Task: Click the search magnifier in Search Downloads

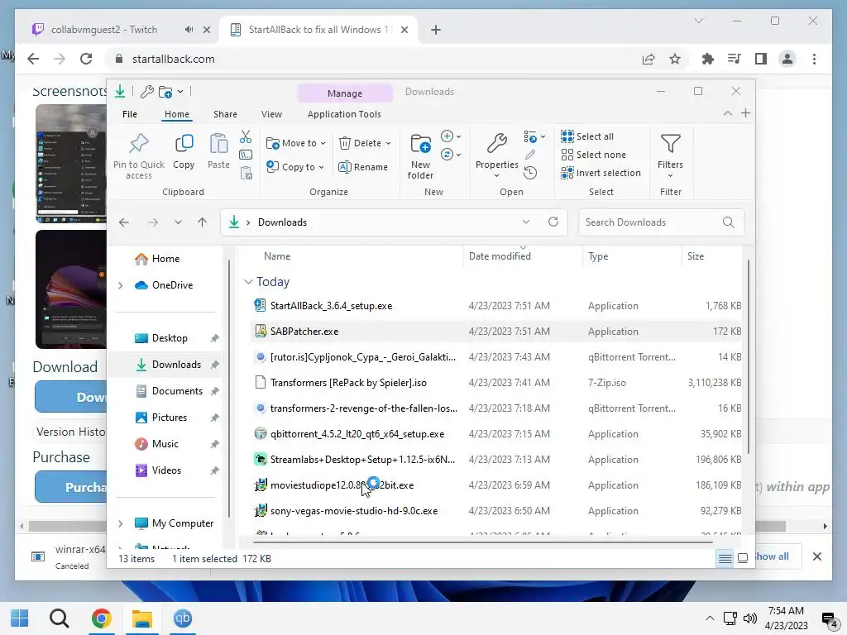Action: tap(728, 222)
